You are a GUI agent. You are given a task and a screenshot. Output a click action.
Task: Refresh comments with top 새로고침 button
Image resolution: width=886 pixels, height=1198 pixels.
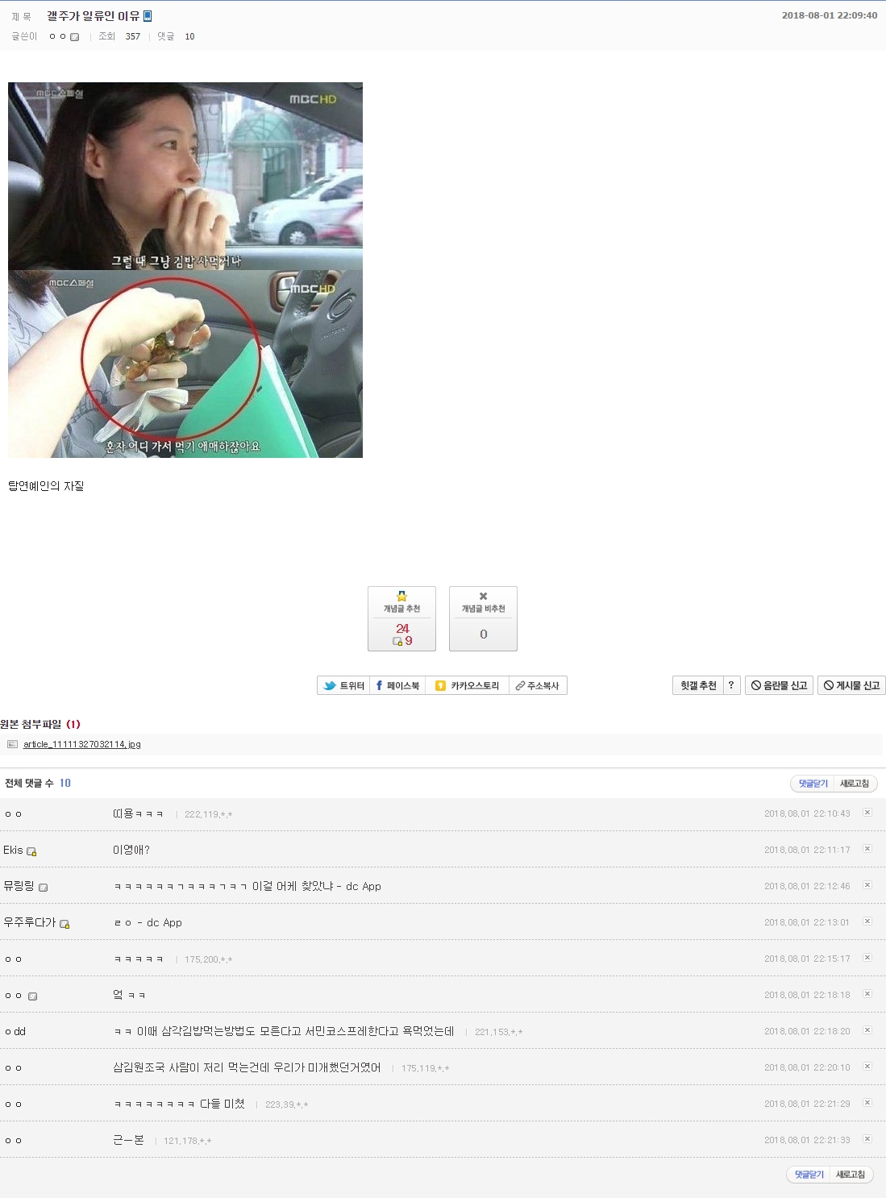click(x=855, y=784)
